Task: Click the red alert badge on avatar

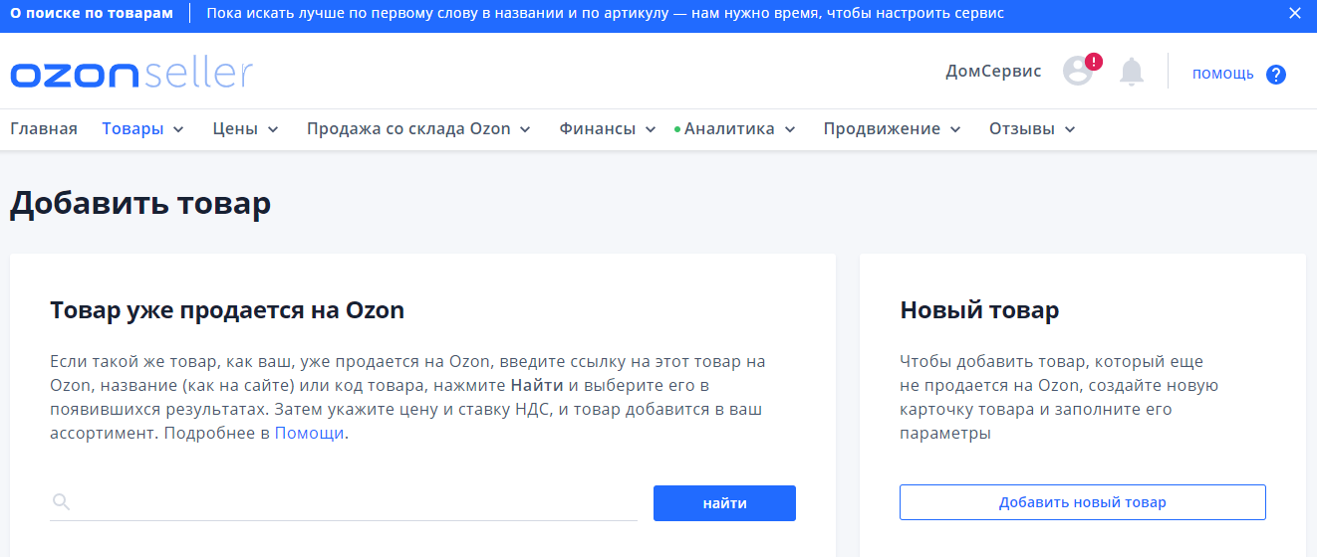Action: (x=1094, y=62)
